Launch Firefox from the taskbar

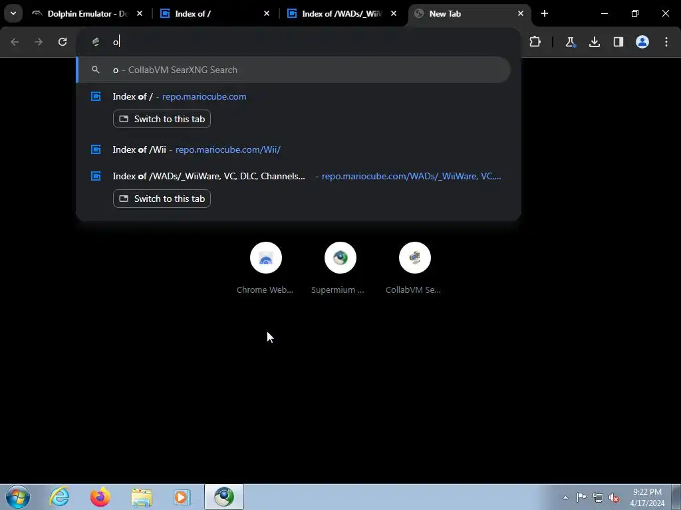point(100,497)
